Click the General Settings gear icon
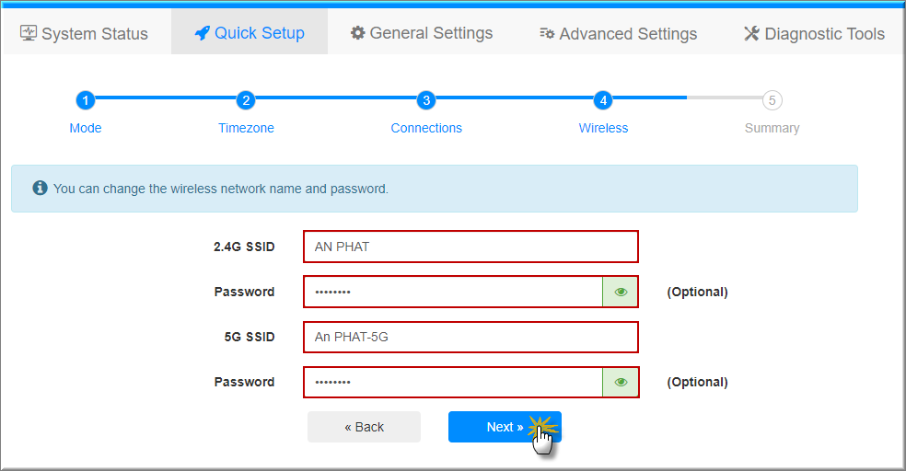 pos(358,33)
